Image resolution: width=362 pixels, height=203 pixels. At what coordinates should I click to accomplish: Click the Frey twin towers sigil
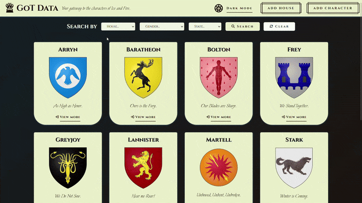[x=294, y=78]
